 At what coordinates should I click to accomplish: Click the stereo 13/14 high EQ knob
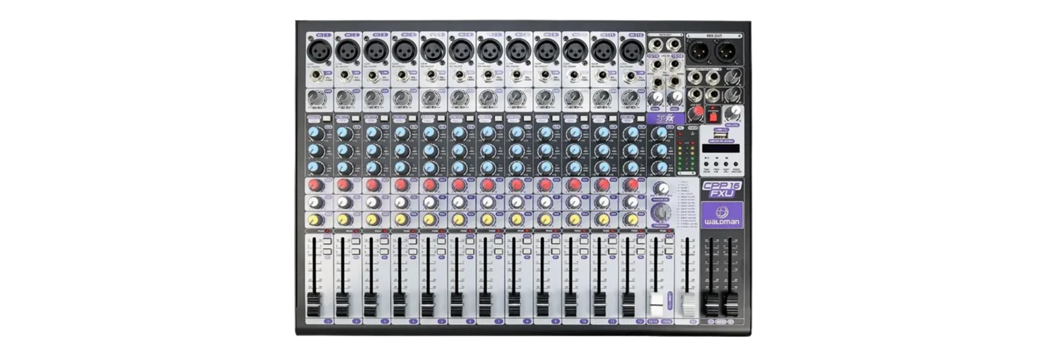pos(660,133)
